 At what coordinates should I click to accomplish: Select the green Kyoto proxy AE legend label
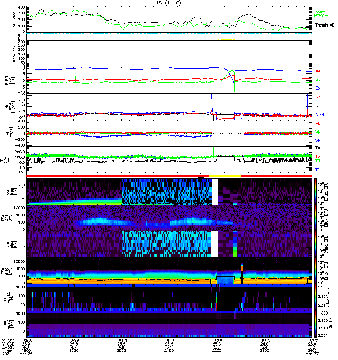click(321, 13)
